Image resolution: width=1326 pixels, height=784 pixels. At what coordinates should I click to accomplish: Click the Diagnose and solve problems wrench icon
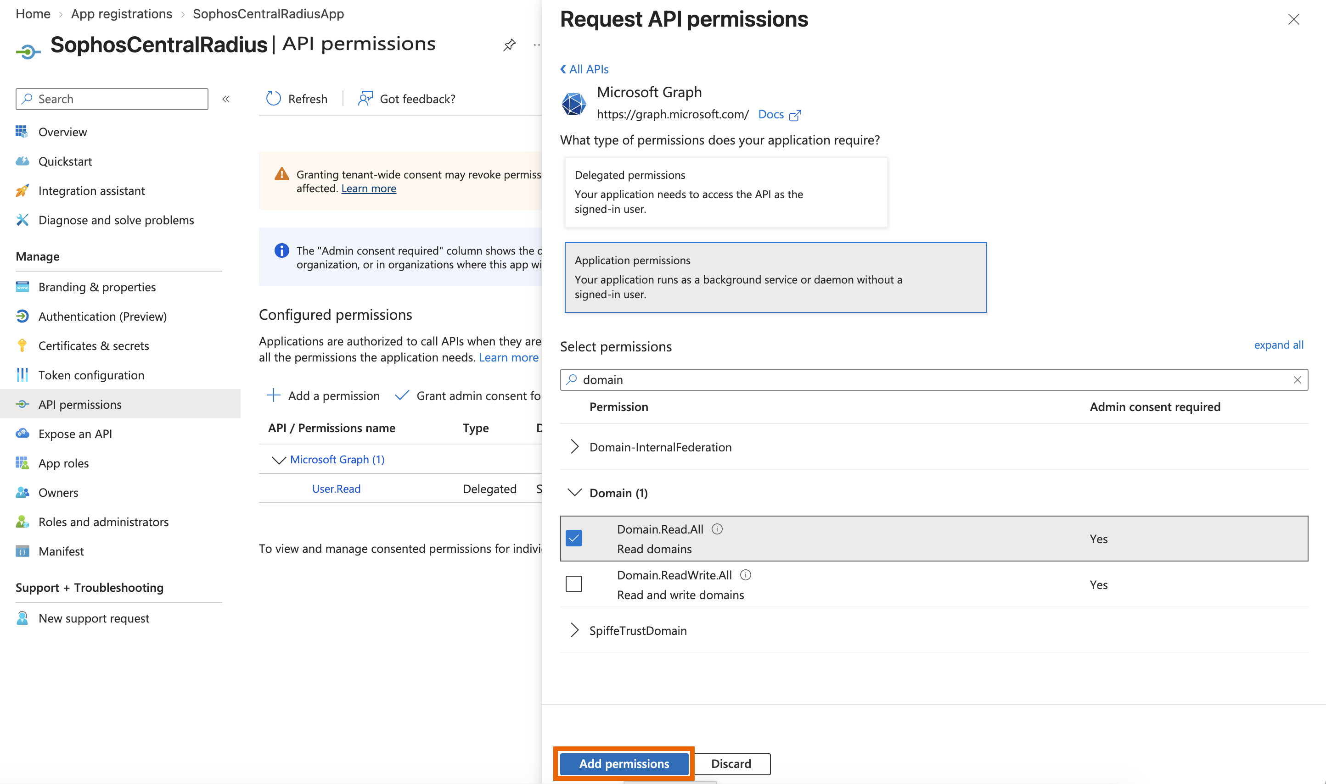[x=22, y=220]
